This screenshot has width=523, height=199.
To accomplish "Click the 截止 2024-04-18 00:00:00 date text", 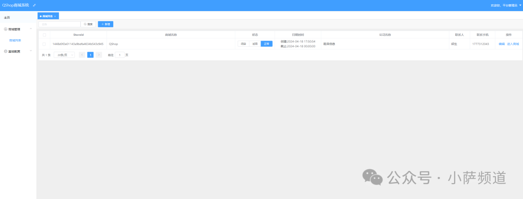I will pyautogui.click(x=298, y=46).
